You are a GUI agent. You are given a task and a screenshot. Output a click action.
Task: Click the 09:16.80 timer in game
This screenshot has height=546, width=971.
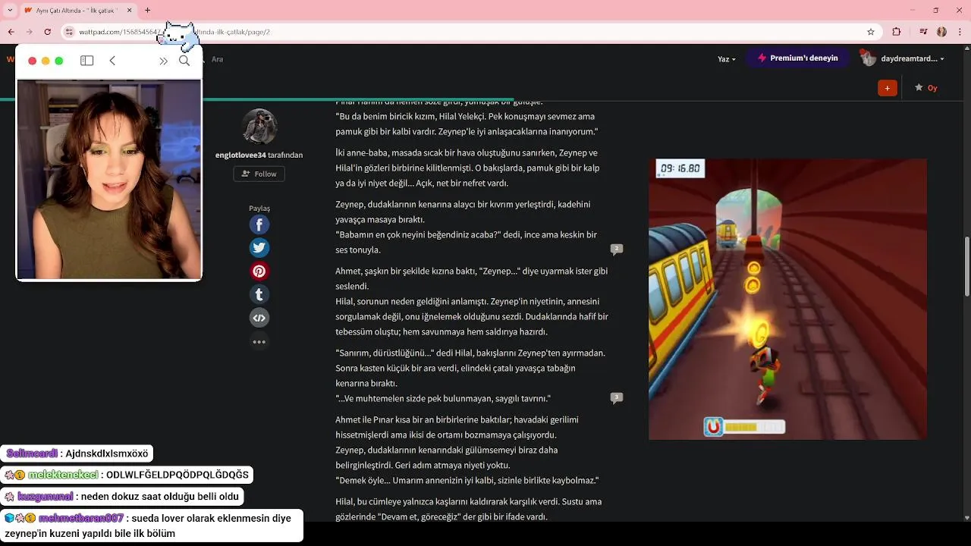tap(680, 168)
